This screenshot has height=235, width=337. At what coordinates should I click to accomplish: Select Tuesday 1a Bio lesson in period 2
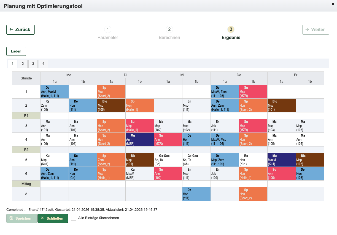pos(111,106)
